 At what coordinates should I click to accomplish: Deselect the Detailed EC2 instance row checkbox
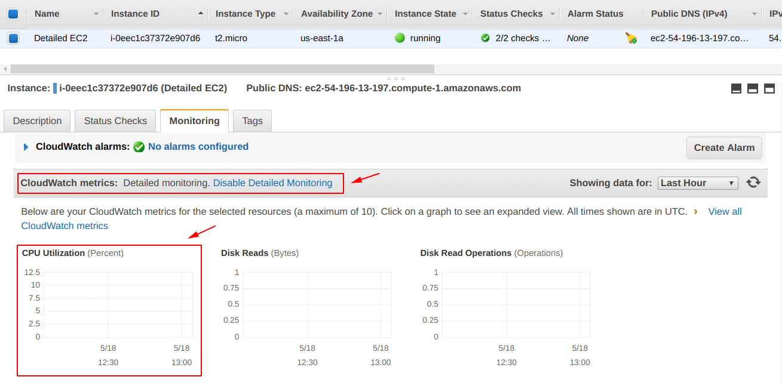13,38
